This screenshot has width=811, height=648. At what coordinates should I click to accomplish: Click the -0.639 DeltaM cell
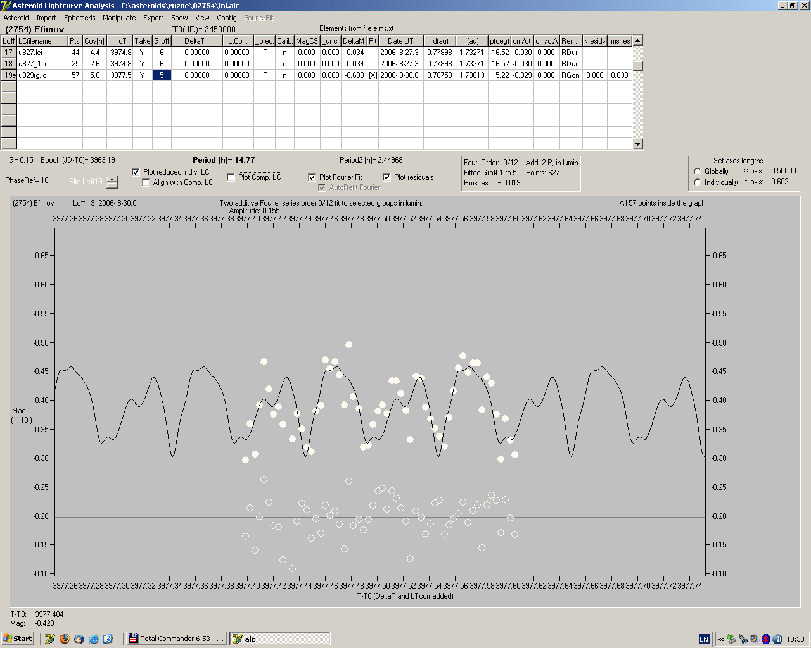point(354,75)
